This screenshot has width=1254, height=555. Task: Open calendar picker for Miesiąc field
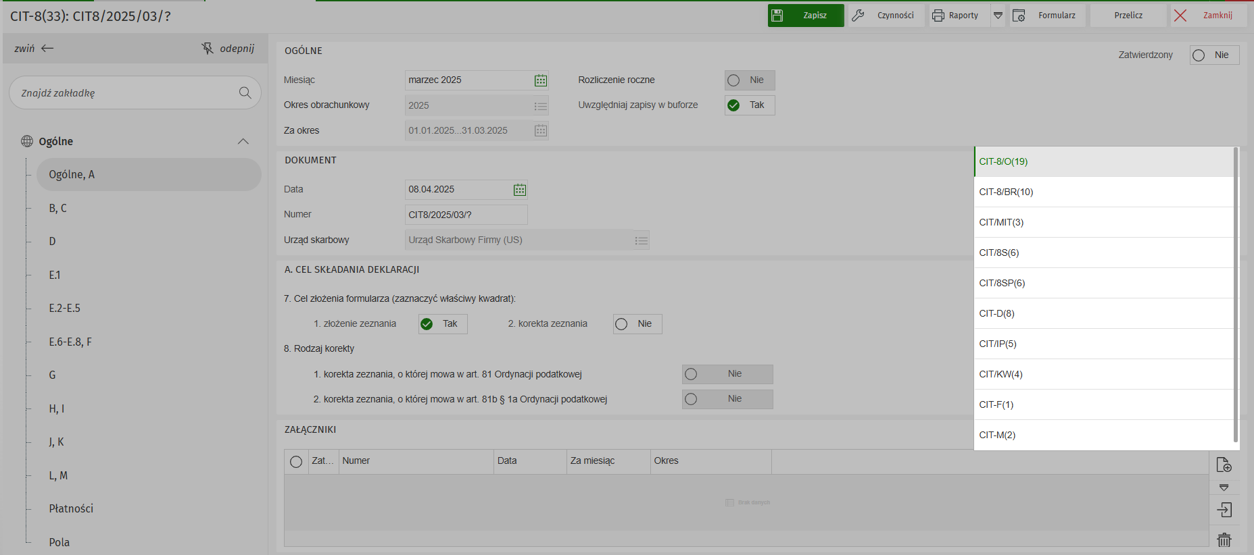tap(540, 80)
